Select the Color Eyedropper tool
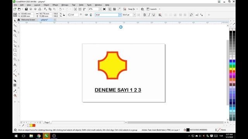The width and height of the screenshot is (248, 139). coord(15,91)
